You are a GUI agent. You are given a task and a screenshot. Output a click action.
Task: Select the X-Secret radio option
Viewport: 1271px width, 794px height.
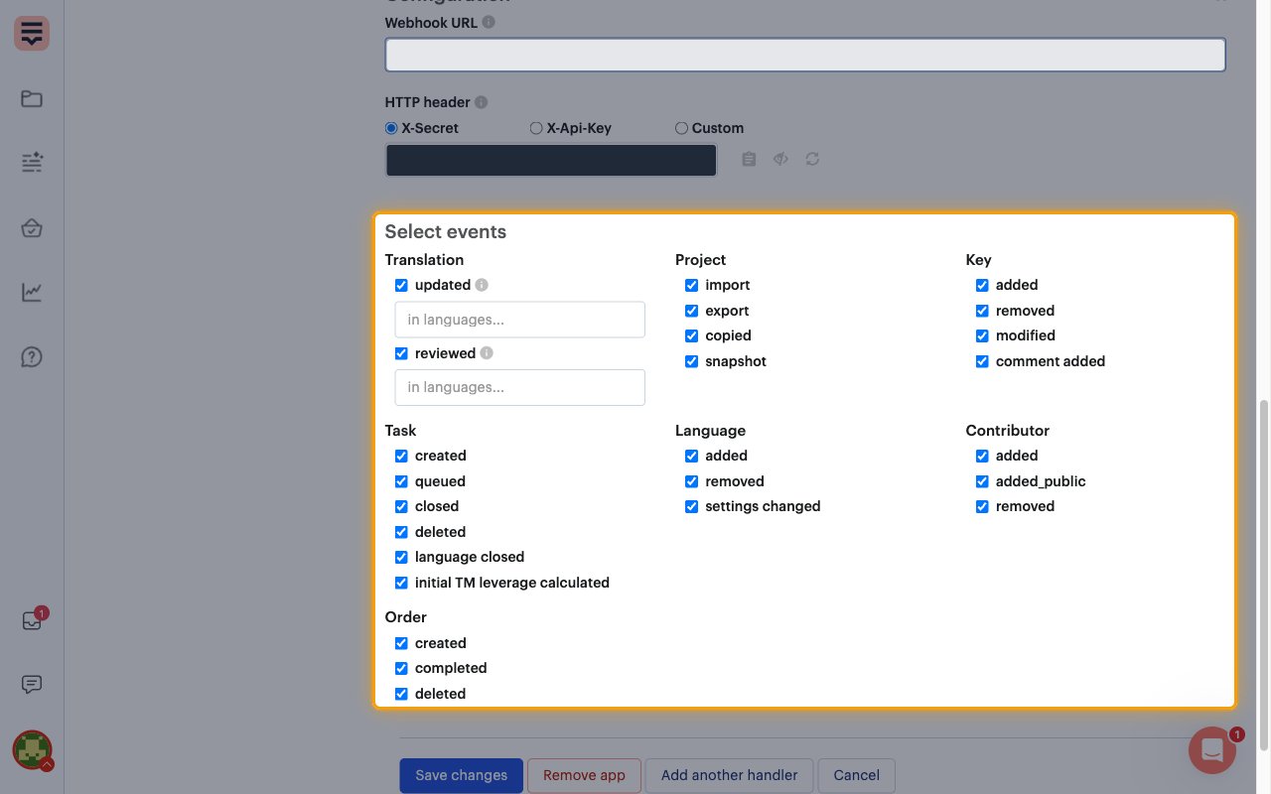click(x=391, y=128)
